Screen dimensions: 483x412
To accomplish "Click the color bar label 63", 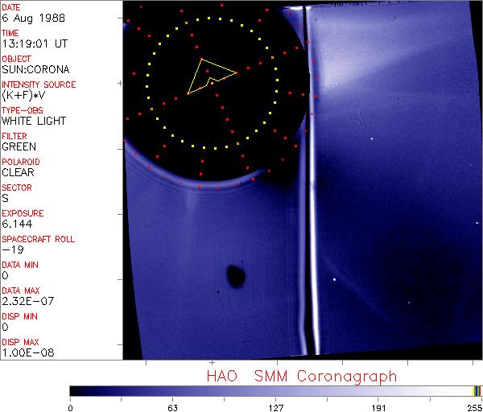I will pyautogui.click(x=172, y=407).
